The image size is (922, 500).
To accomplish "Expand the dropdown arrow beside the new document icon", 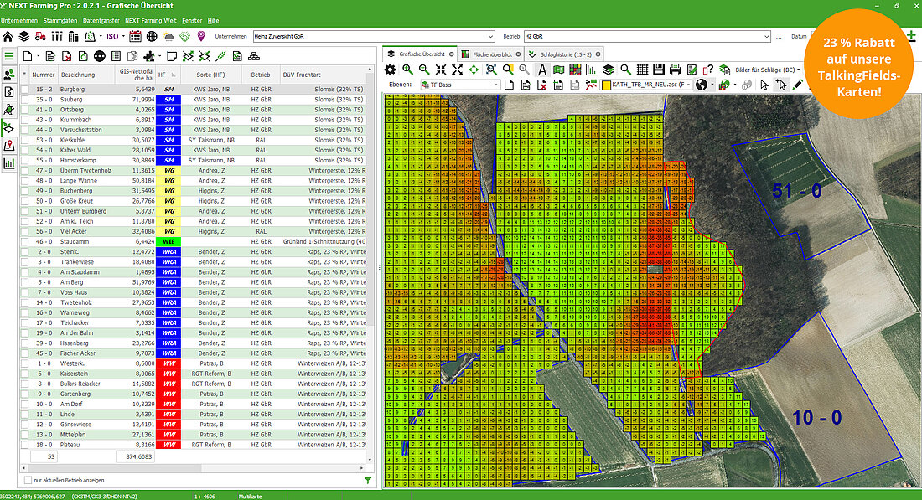I will (39, 56).
